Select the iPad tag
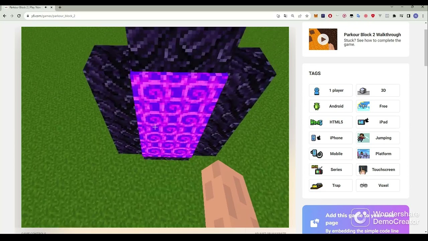Screen dimensions: 428x241 tap(378, 122)
